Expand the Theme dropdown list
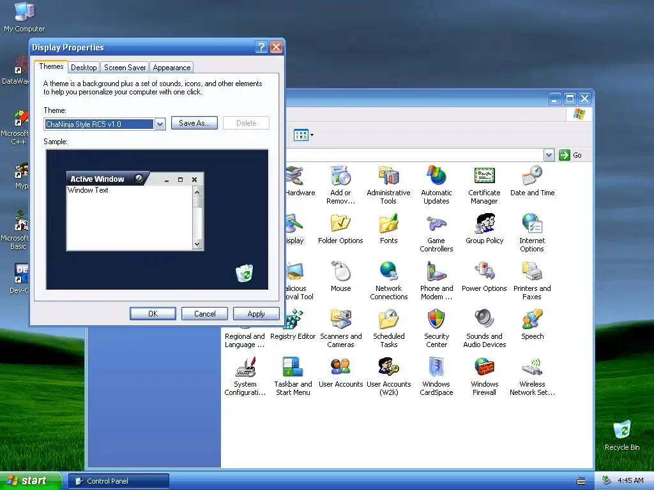 (160, 124)
